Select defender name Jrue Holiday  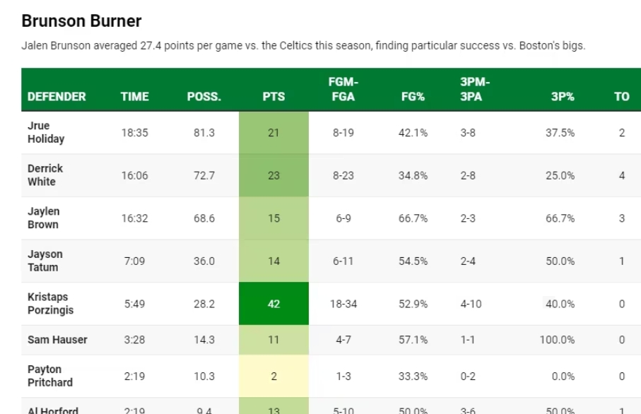(46, 133)
